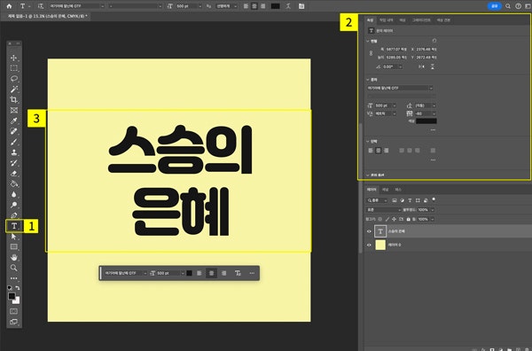This screenshot has width=532, height=351.
Task: Select the Brush tool
Action: 14,142
